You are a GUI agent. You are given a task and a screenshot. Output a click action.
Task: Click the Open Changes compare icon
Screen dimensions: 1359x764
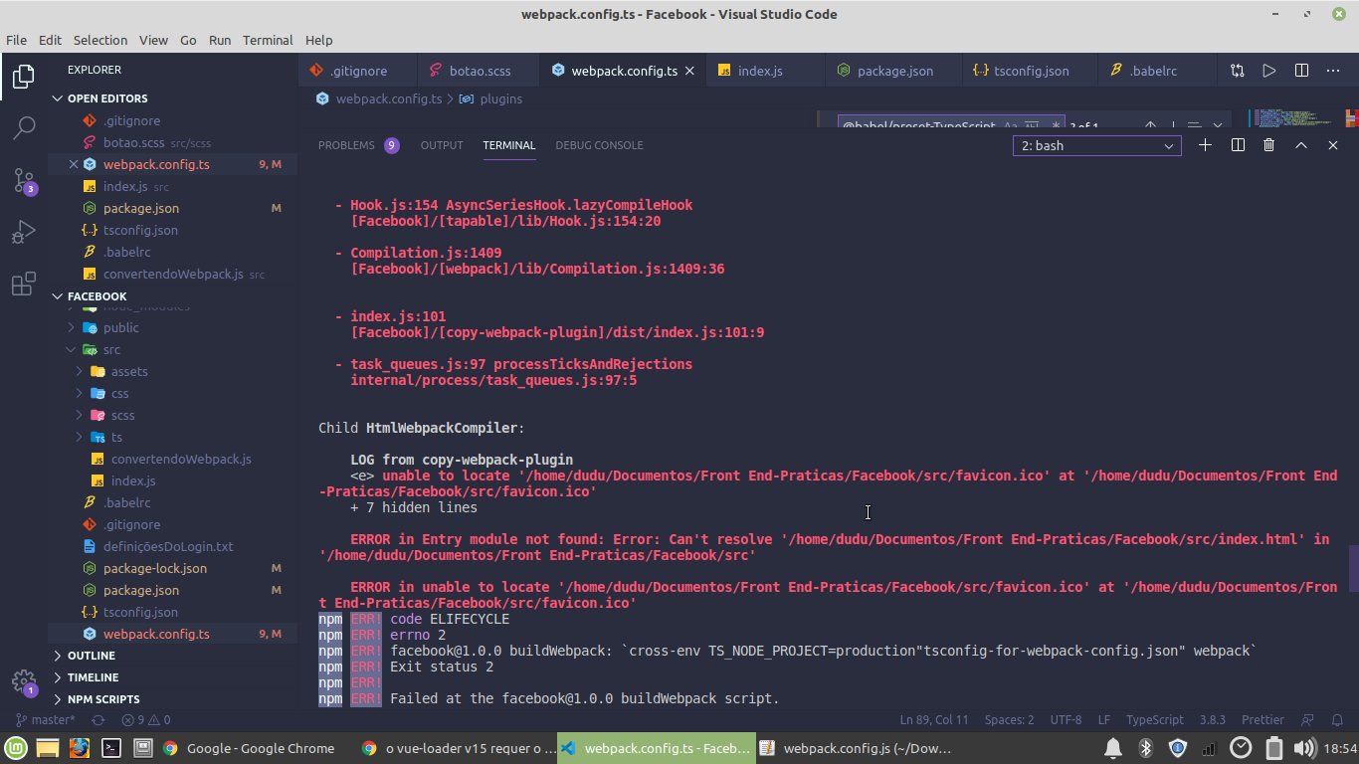point(1237,71)
